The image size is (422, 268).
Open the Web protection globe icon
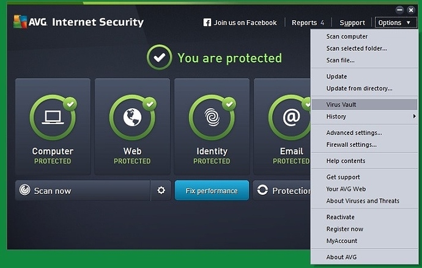132,117
